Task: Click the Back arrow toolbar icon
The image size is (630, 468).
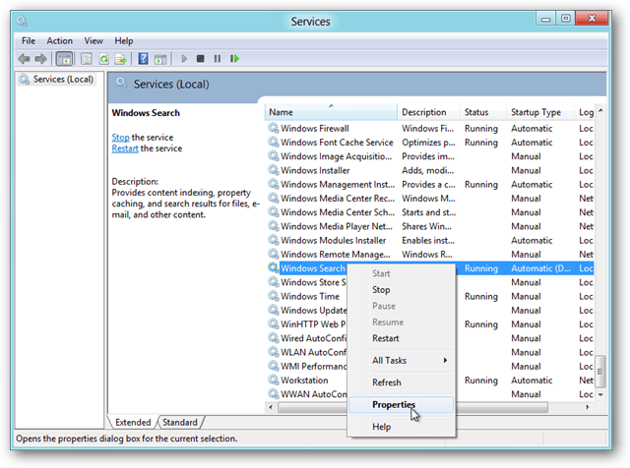Action: click(24, 59)
